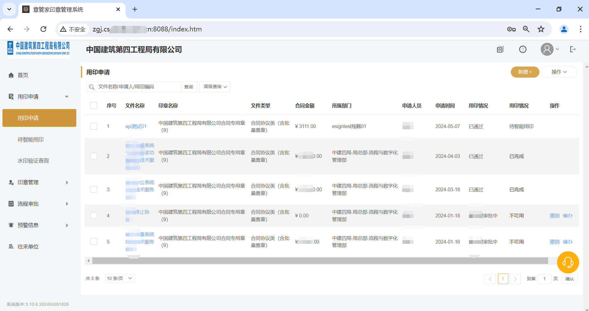589x311 pixels.
Task: Bookmark this page with the star
Action: pos(541,29)
